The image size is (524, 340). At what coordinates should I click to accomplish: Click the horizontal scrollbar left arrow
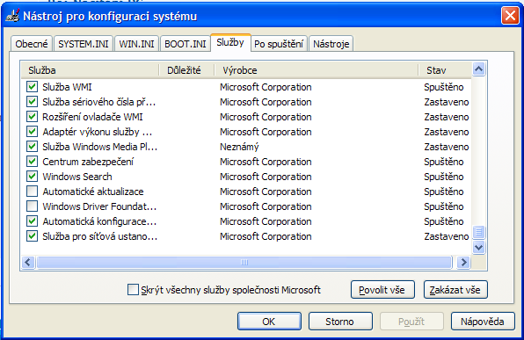coord(28,262)
